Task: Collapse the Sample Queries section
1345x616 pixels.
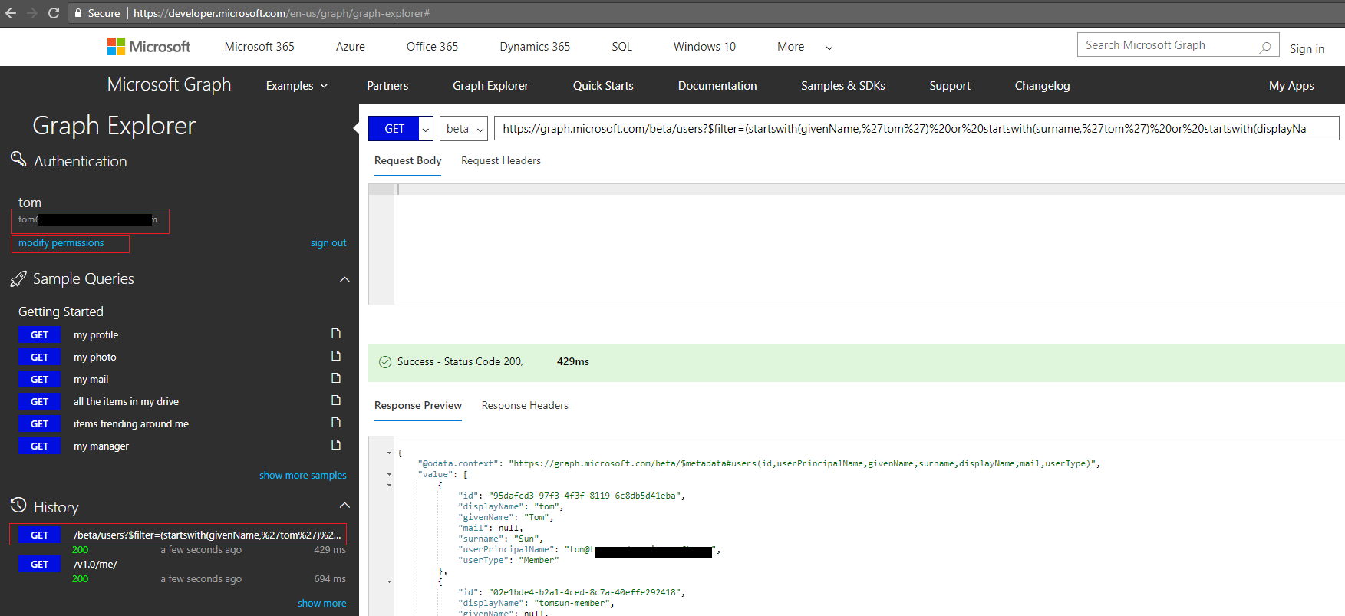Action: coord(344,279)
